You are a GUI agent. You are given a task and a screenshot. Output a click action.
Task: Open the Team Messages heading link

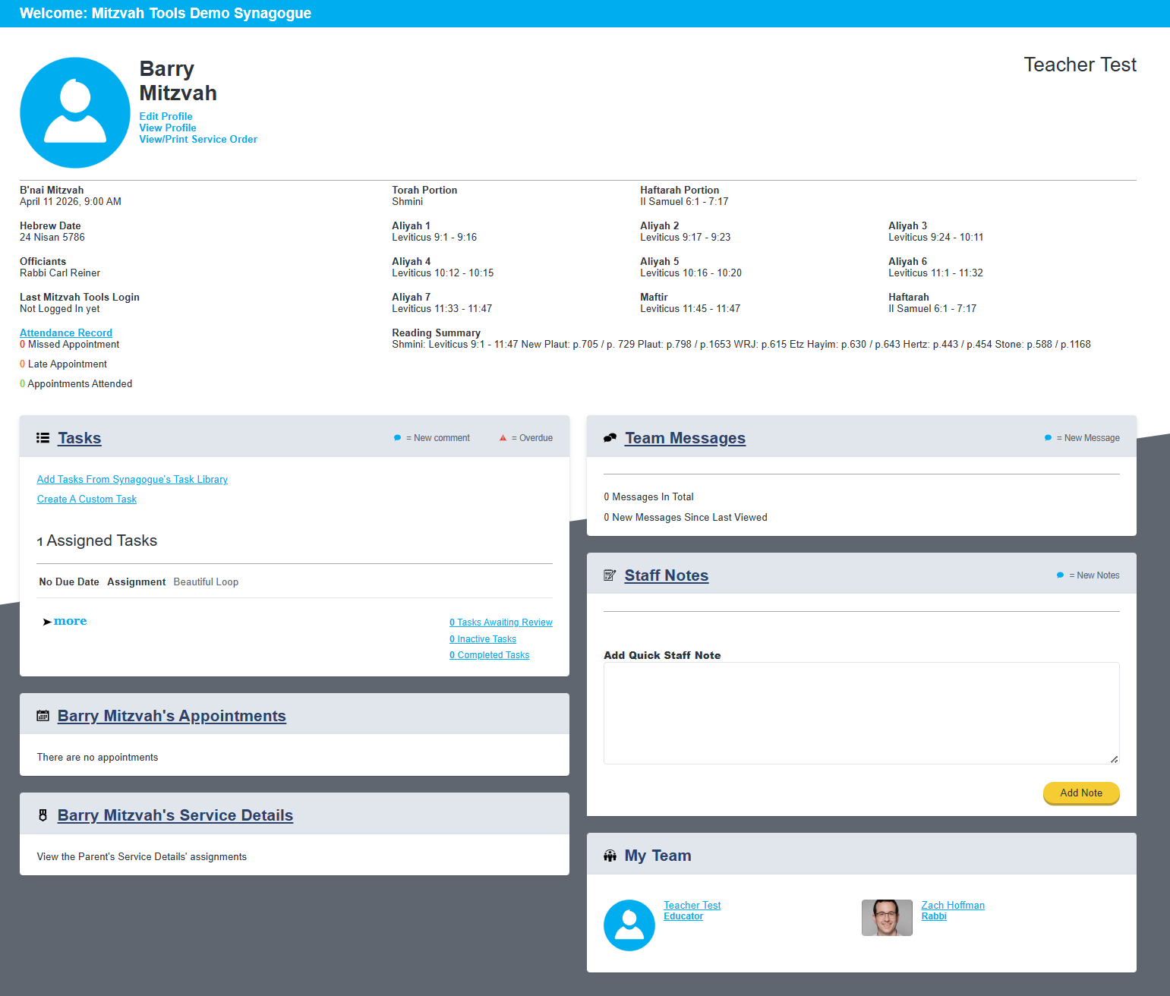pos(685,438)
